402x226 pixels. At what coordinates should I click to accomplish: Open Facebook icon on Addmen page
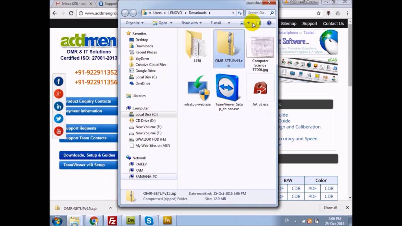(59, 82)
